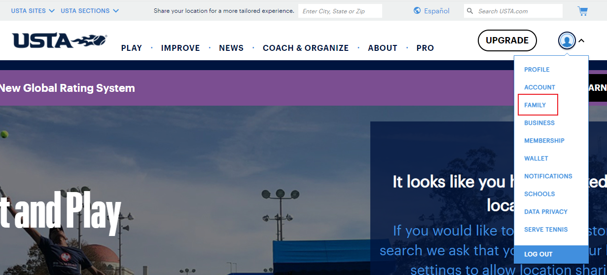Select Schools in account menu
Viewport: 607px width, 275px height.
coord(539,194)
